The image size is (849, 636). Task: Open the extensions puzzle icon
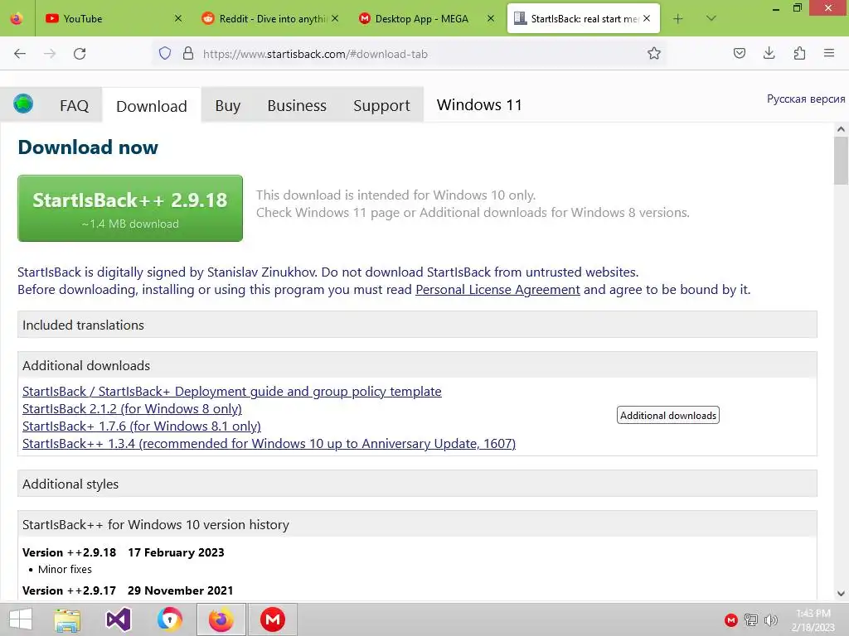[799, 53]
